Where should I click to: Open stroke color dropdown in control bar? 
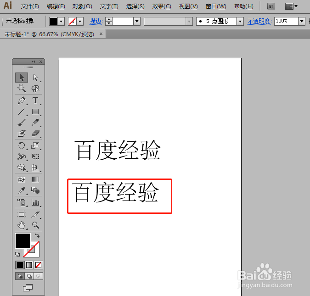[x=80, y=22]
